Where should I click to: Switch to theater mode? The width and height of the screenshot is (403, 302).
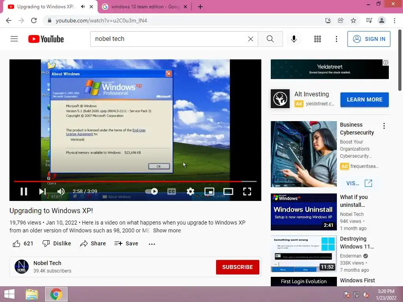(228, 192)
